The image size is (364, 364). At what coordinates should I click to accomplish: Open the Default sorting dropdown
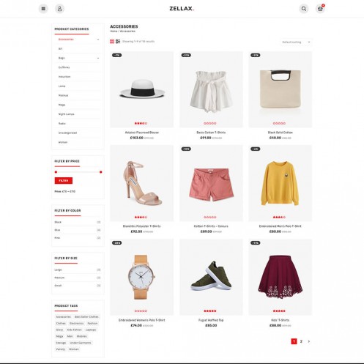[296, 42]
